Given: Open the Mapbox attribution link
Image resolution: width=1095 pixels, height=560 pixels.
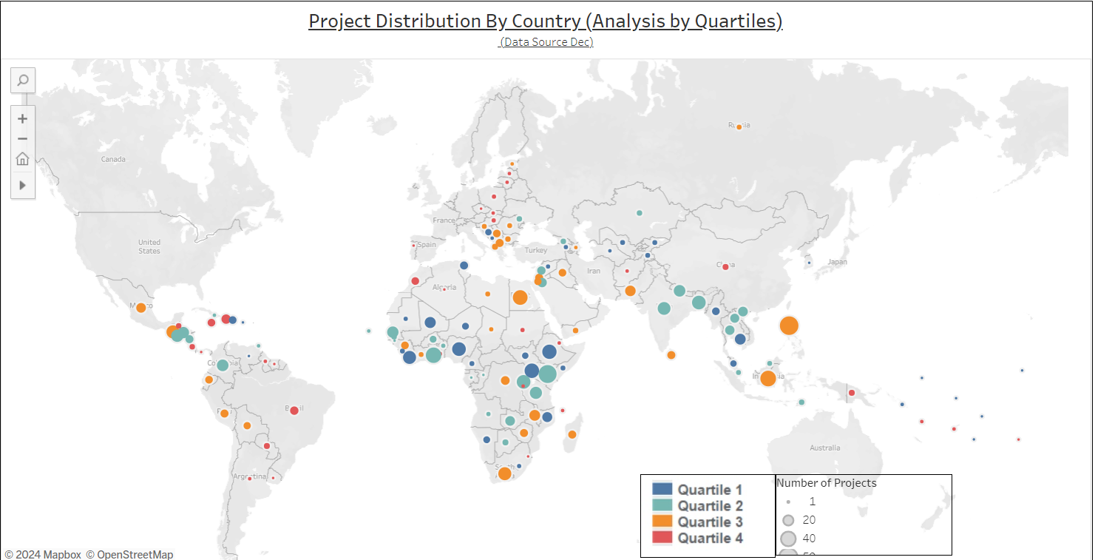Looking at the screenshot, I should (x=42, y=554).
